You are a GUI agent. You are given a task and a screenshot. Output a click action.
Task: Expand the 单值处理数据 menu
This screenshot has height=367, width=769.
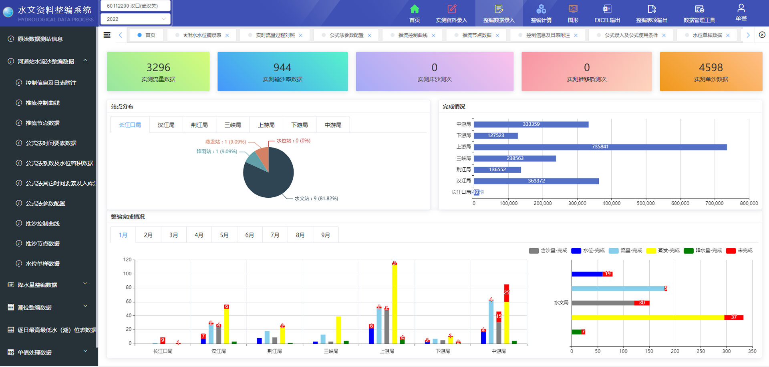85,351
